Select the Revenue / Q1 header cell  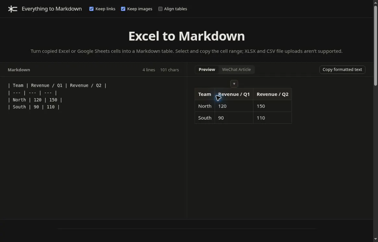coord(234,94)
